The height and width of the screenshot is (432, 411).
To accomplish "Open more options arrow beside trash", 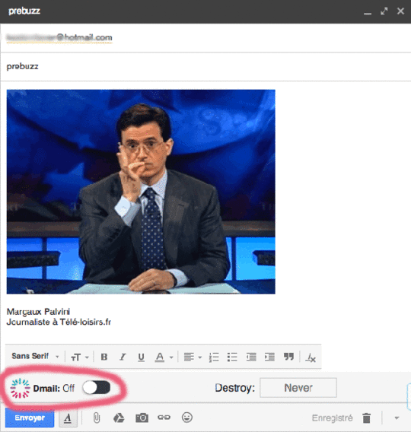I will tap(397, 418).
